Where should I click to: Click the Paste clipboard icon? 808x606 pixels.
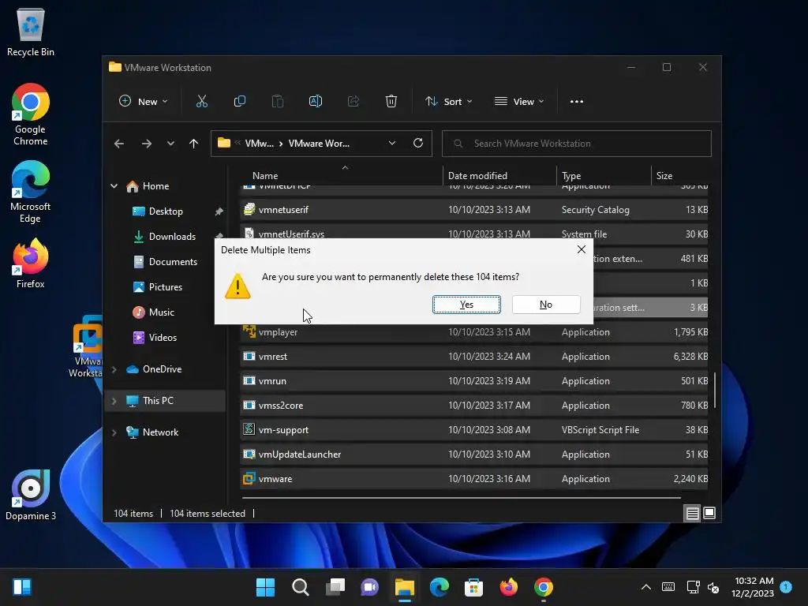278,102
